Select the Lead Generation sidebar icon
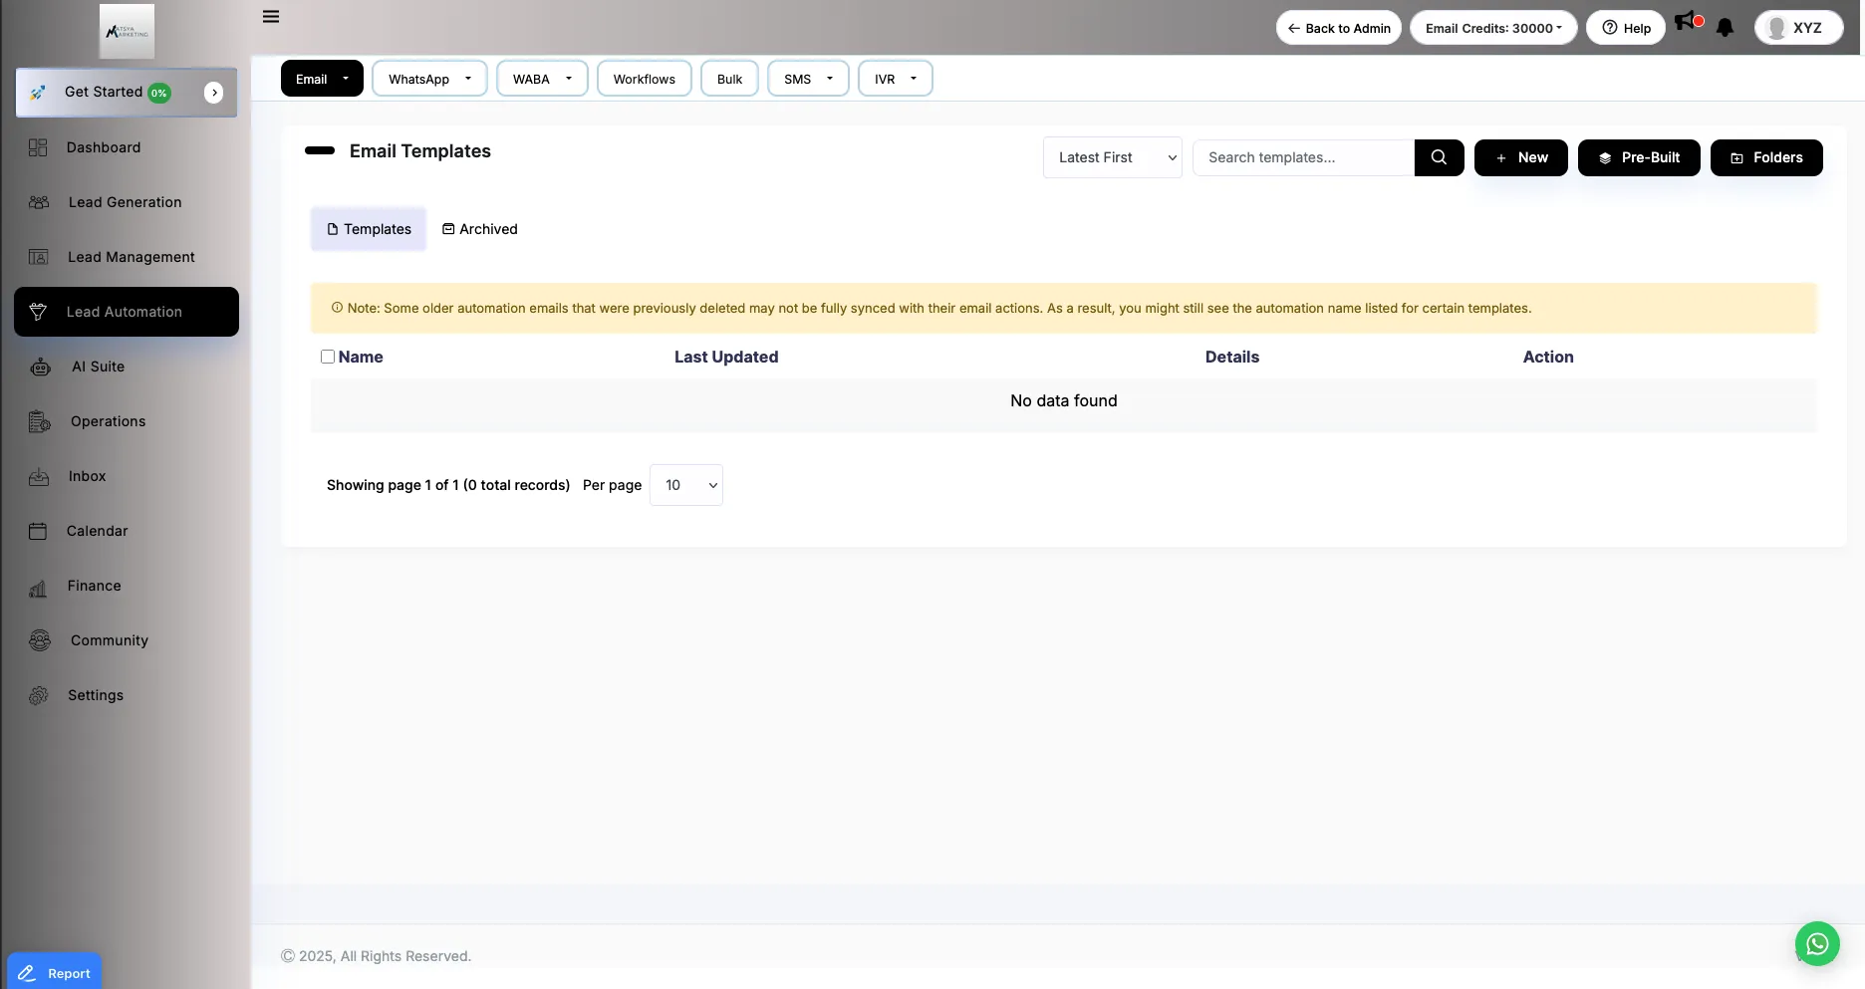The width and height of the screenshot is (1865, 989). click(x=39, y=202)
